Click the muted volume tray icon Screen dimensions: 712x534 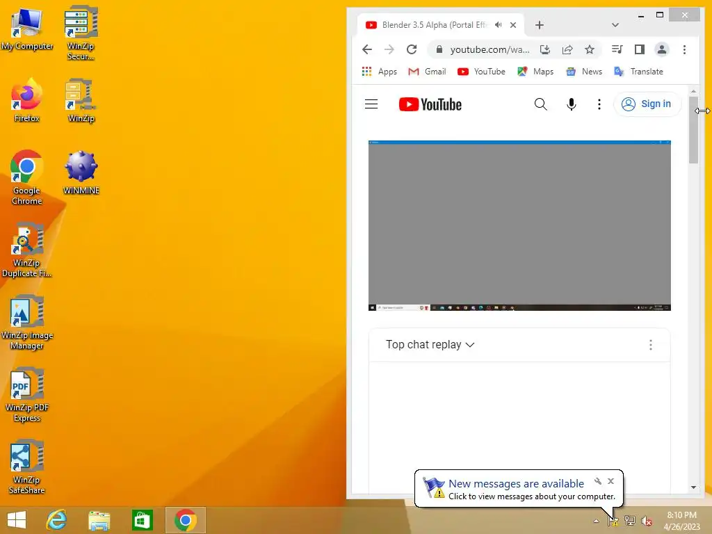646,521
